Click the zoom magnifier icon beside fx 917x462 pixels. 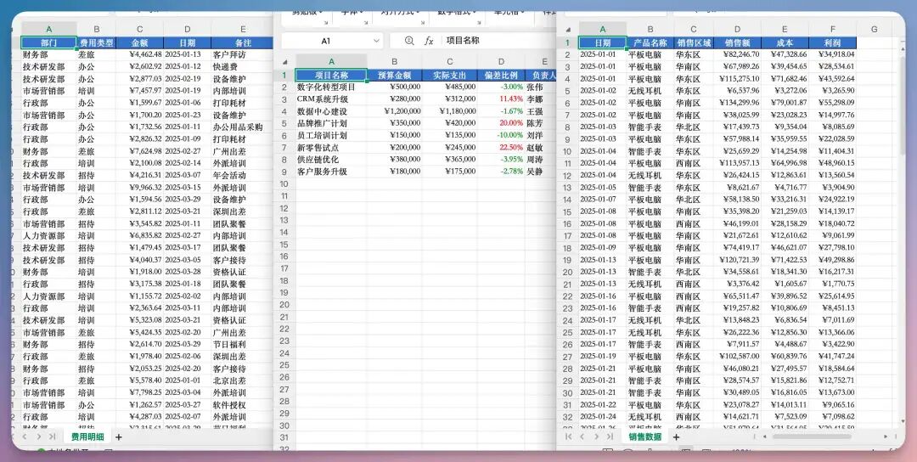pos(409,41)
